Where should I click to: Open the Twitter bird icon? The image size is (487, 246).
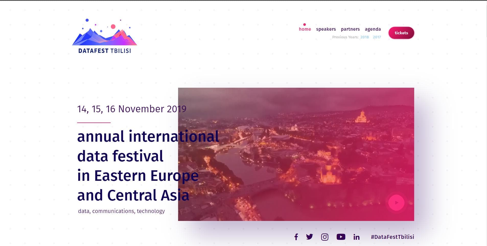click(309, 237)
